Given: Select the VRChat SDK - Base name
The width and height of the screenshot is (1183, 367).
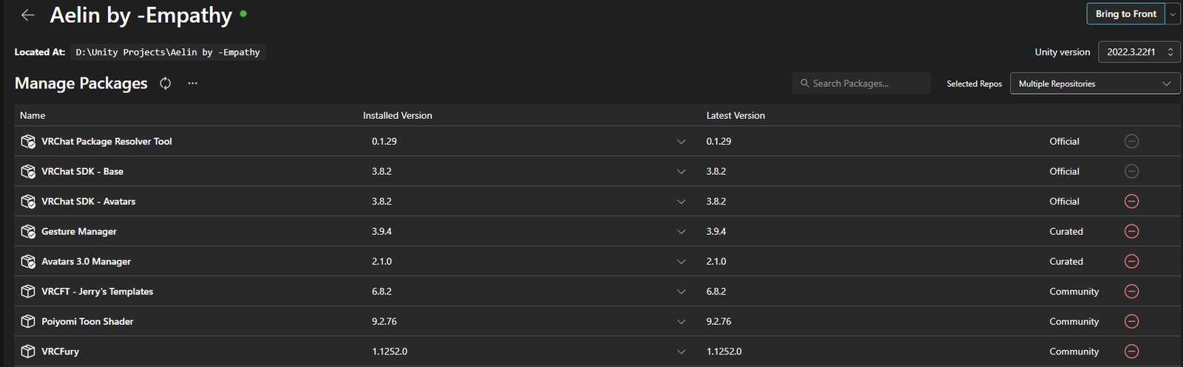Looking at the screenshot, I should click(x=82, y=171).
